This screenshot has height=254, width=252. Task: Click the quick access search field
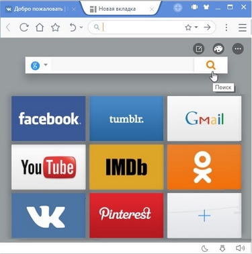point(122,65)
